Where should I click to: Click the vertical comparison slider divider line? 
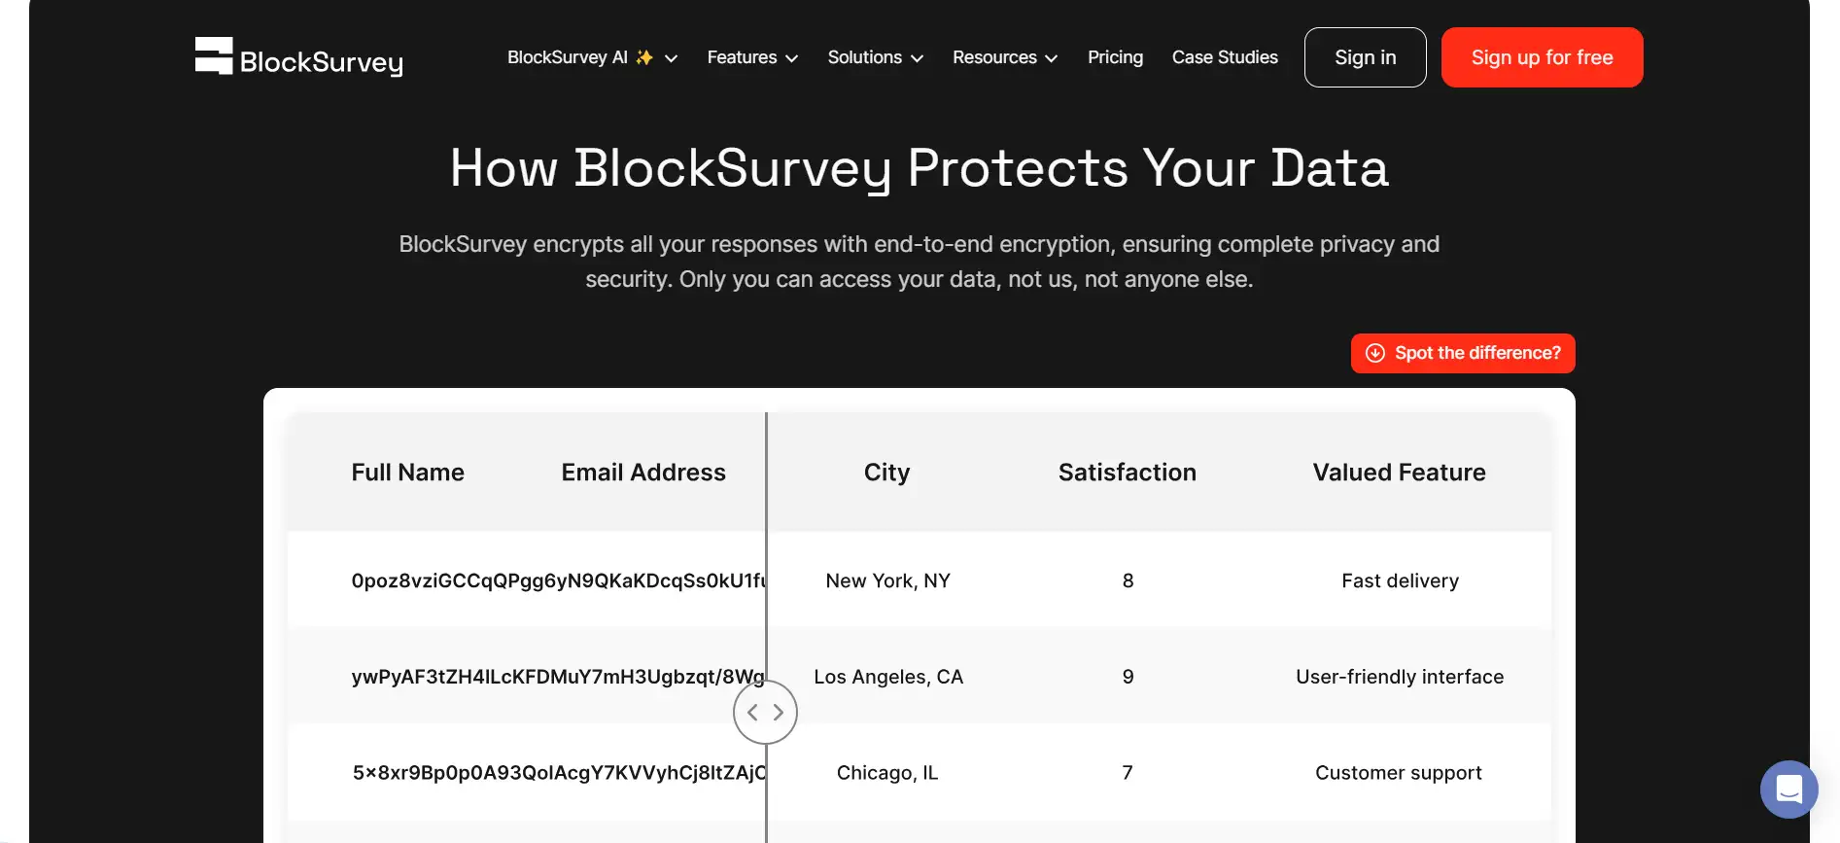tap(766, 544)
